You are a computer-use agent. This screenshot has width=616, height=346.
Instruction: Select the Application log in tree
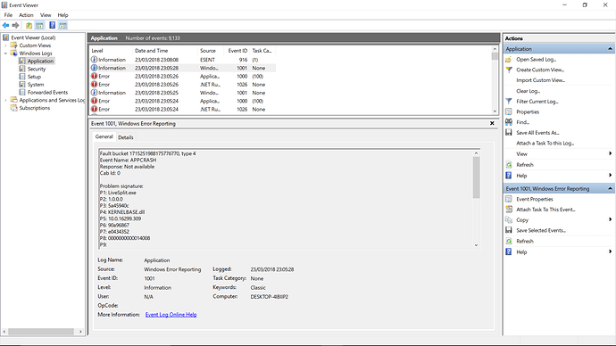tap(40, 62)
